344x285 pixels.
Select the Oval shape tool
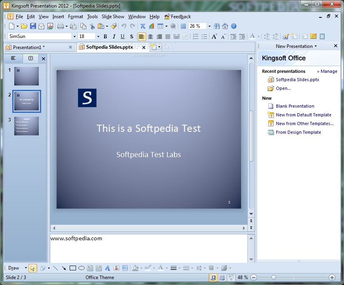[82, 268]
